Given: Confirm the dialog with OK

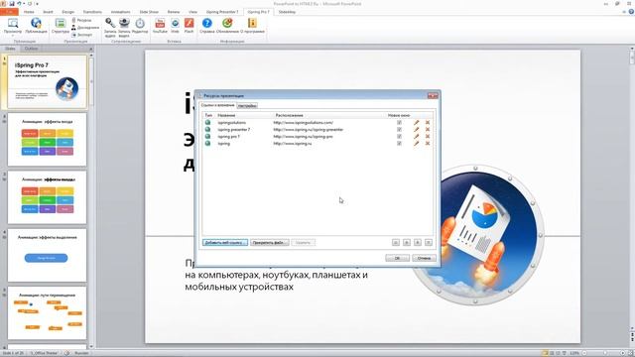Looking at the screenshot, I should point(397,258).
